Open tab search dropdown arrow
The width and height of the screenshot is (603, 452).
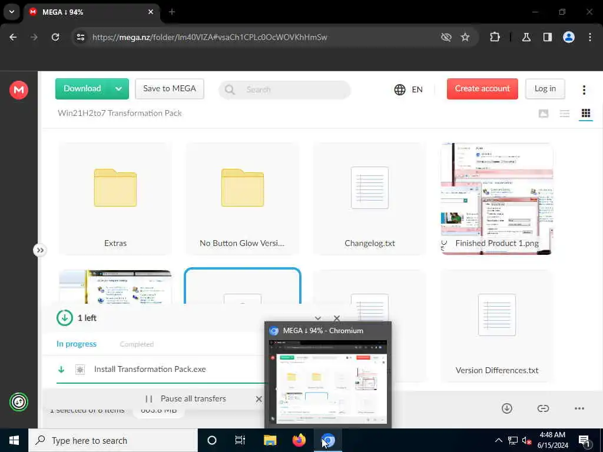[x=12, y=12]
